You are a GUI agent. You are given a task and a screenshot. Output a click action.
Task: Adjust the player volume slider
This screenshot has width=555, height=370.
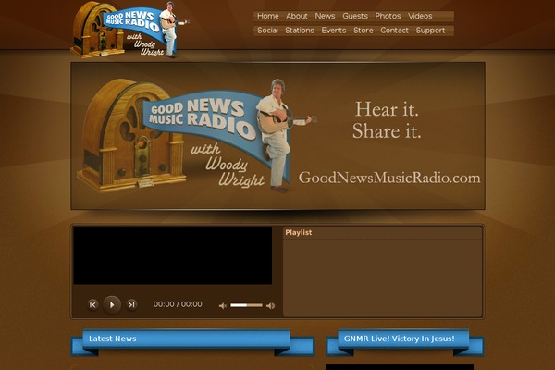246,305
